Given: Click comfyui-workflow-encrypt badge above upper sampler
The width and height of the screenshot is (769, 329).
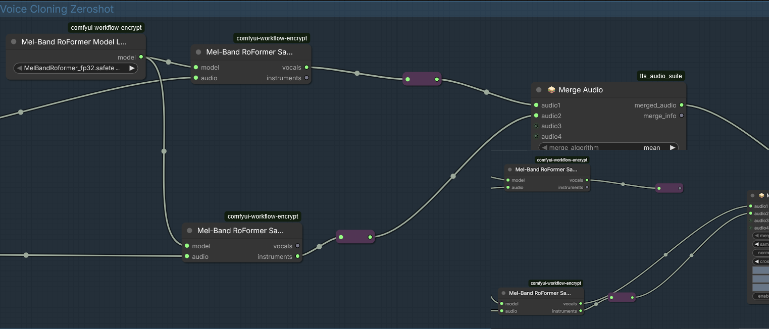Looking at the screenshot, I should click(272, 38).
